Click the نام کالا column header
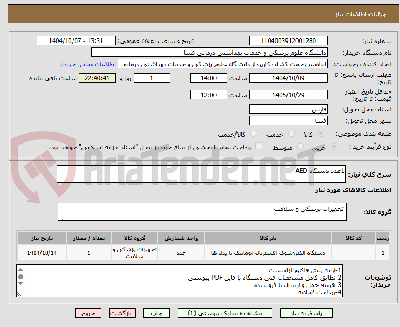Image resolution: width=400 pixels, height=327 pixels. 268,238
